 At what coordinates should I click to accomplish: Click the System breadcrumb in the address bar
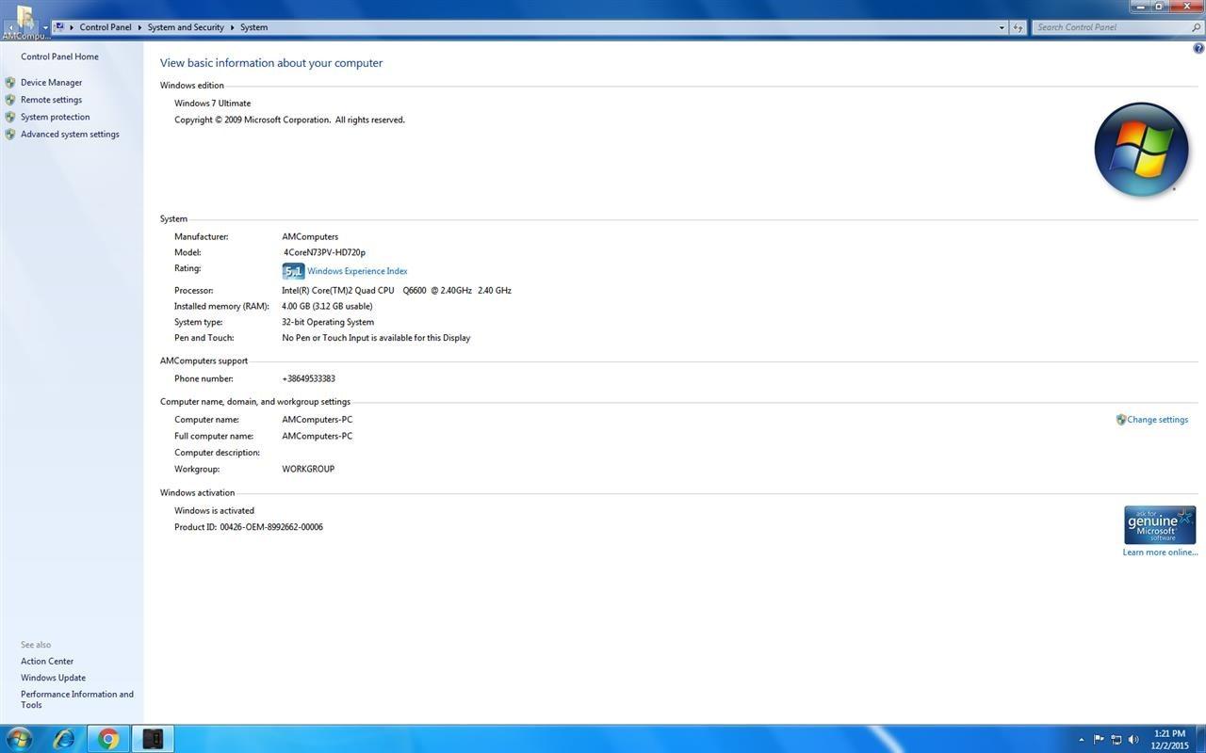point(253,27)
